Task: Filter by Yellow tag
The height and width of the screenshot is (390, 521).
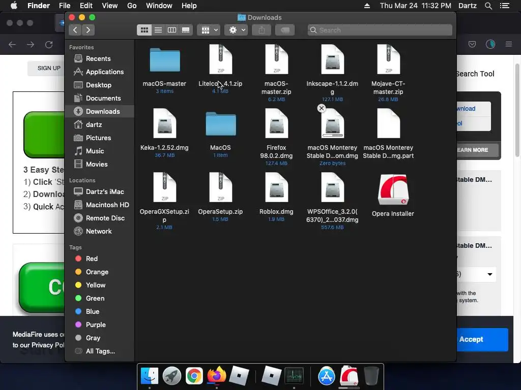Action: pyautogui.click(x=100, y=285)
